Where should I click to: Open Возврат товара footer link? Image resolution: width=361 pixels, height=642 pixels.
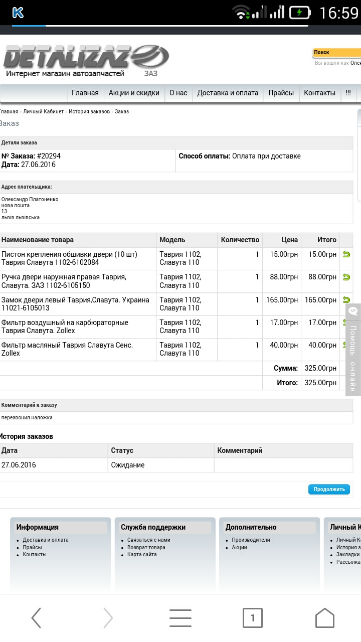[x=146, y=547]
